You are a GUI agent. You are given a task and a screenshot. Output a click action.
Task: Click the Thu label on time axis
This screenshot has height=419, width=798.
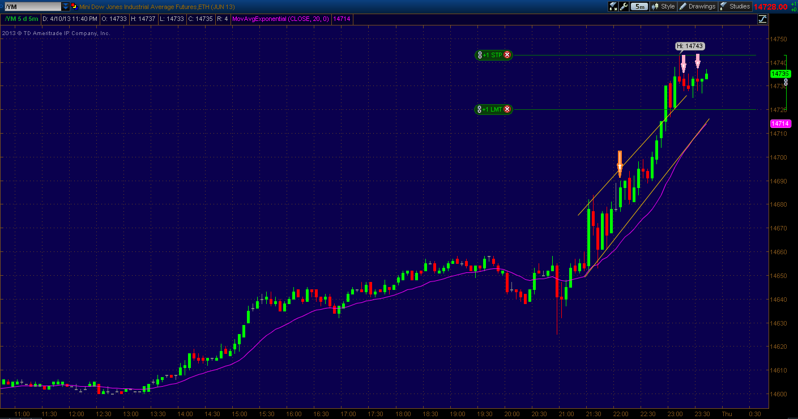click(727, 414)
